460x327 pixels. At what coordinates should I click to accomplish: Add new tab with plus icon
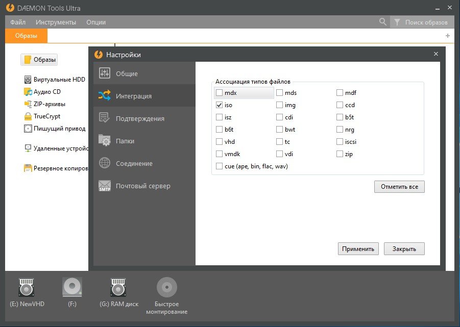click(448, 36)
